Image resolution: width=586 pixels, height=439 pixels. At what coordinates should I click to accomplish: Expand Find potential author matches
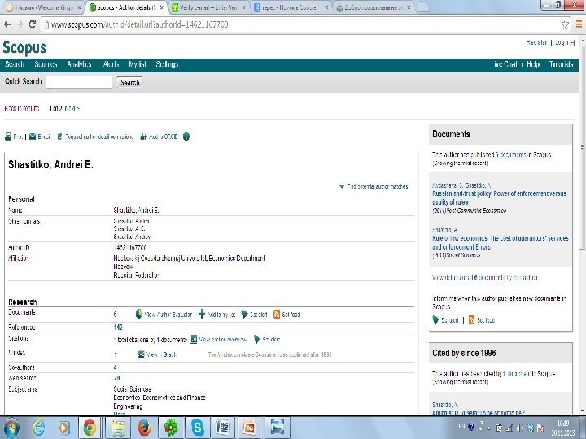pyautogui.click(x=374, y=186)
